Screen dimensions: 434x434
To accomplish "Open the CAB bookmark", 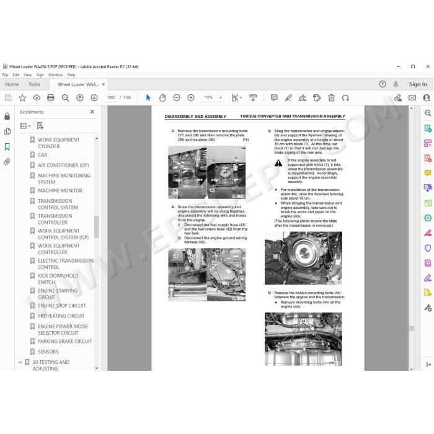I will click(x=42, y=155).
